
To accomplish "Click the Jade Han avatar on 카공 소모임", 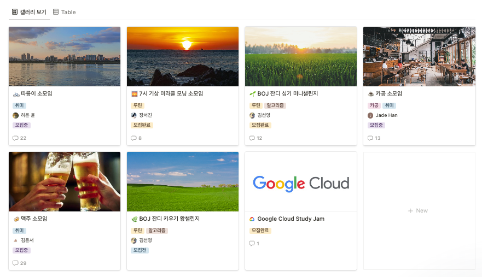I will click(x=370, y=115).
